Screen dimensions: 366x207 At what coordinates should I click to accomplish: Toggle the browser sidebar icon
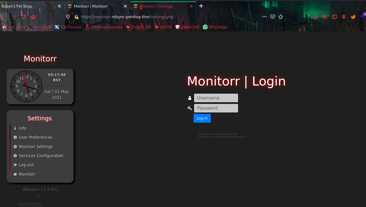pyautogui.click(x=334, y=17)
